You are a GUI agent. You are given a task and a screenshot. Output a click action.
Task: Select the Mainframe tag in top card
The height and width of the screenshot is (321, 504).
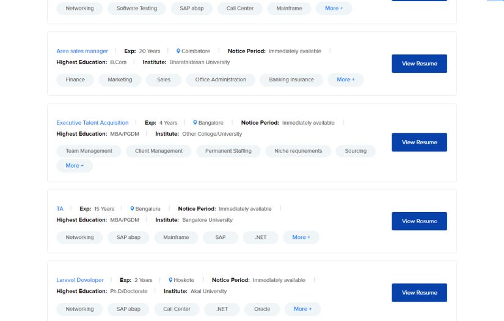(289, 9)
